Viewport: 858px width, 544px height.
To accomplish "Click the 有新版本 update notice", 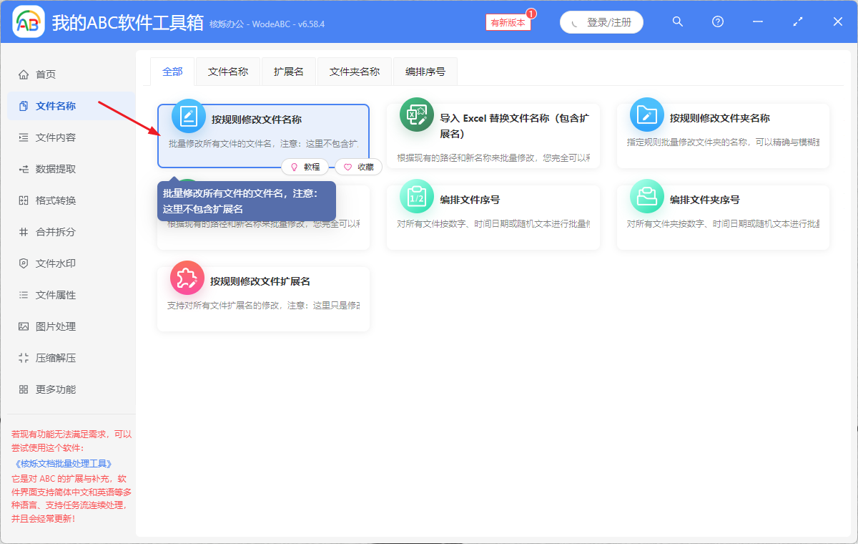I will pyautogui.click(x=508, y=22).
